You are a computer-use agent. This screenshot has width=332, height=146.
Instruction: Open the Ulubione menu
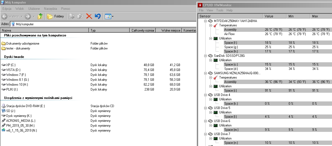pos(34,9)
